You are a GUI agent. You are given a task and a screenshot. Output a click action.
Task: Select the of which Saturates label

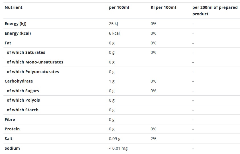tap(26, 52)
